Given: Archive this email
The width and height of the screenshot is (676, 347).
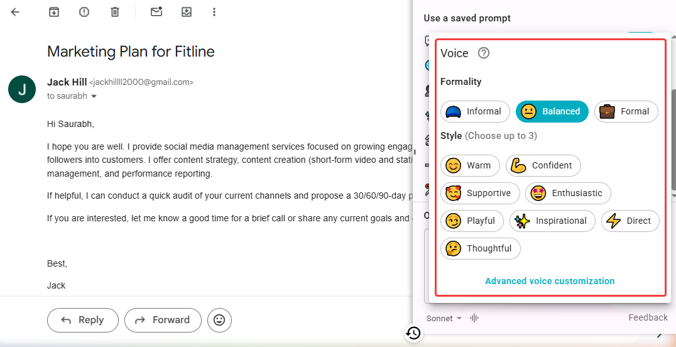Looking at the screenshot, I should point(54,12).
